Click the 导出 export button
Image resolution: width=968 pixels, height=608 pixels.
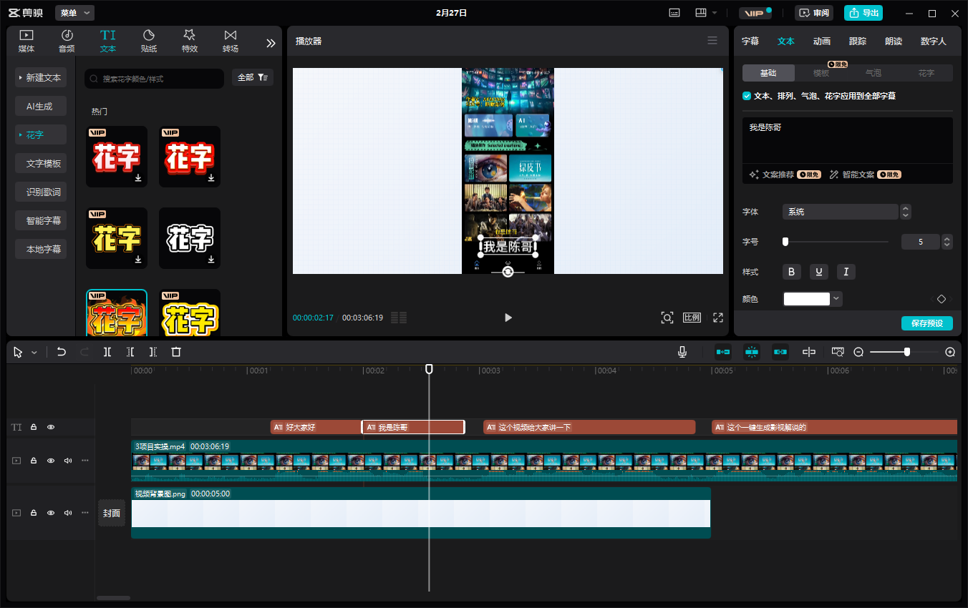click(863, 13)
